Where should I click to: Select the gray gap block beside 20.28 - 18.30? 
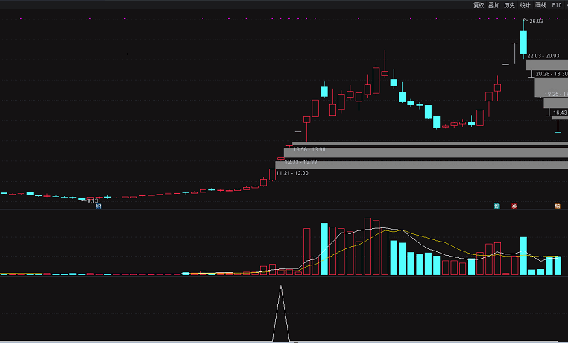[552, 87]
